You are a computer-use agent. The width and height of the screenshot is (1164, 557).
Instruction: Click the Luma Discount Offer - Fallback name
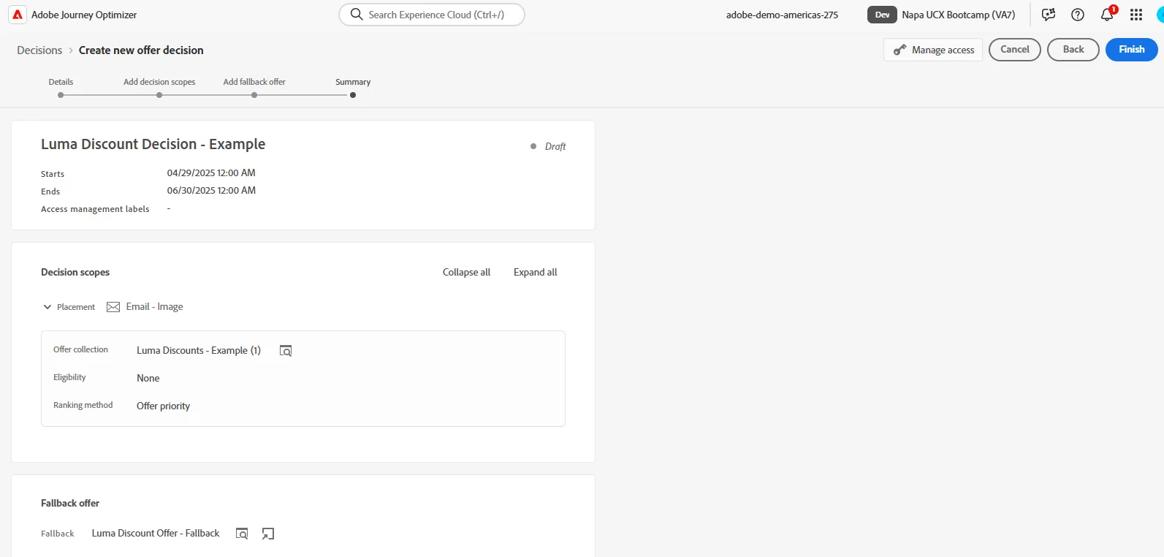[156, 534]
